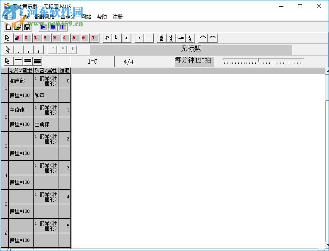Choose the plain tie arc icon
The height and width of the screenshot is (251, 329).
coord(213,38)
